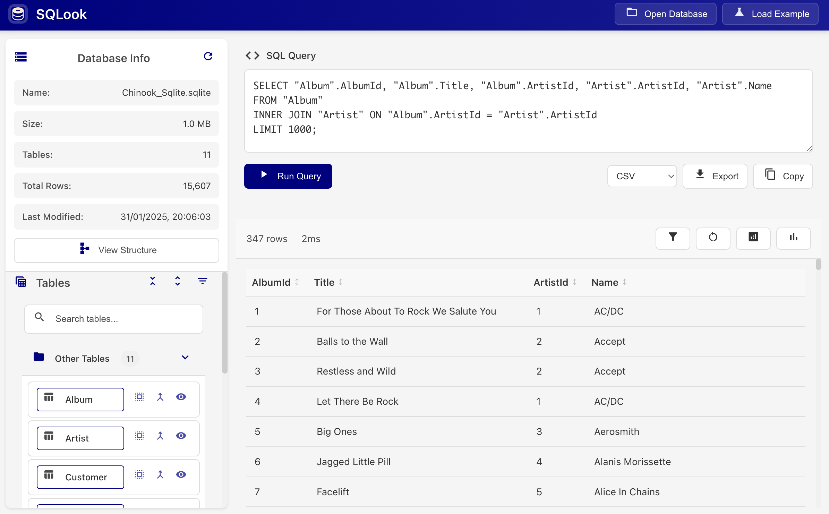Click the Other Tables count badge '11'

point(130,359)
